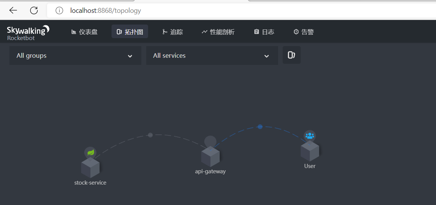Open the 性能剖析 profiling tab
436x205 pixels.
[218, 32]
